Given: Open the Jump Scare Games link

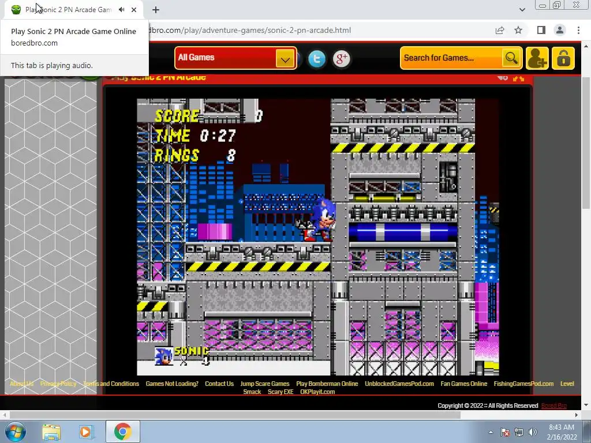Looking at the screenshot, I should pyautogui.click(x=265, y=384).
